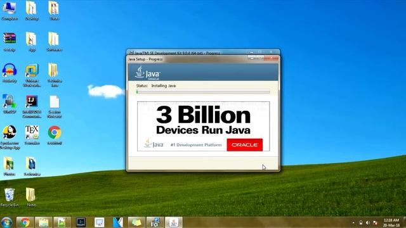
Task: Open the blue V-shaped taskbar app
Action: coord(118,222)
